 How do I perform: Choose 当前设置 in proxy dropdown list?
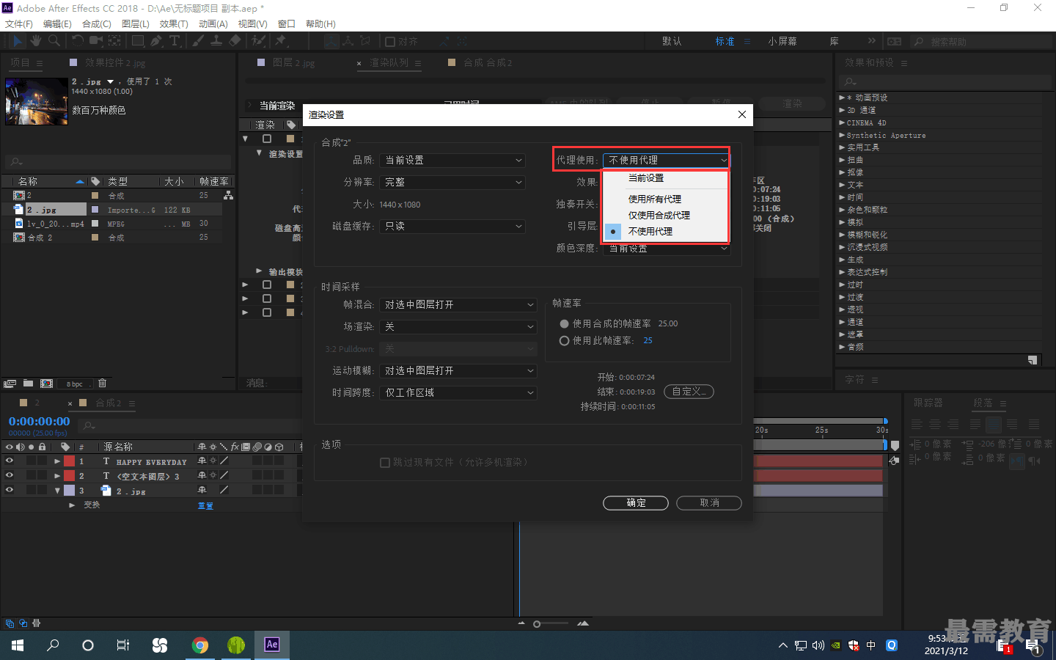coord(664,178)
